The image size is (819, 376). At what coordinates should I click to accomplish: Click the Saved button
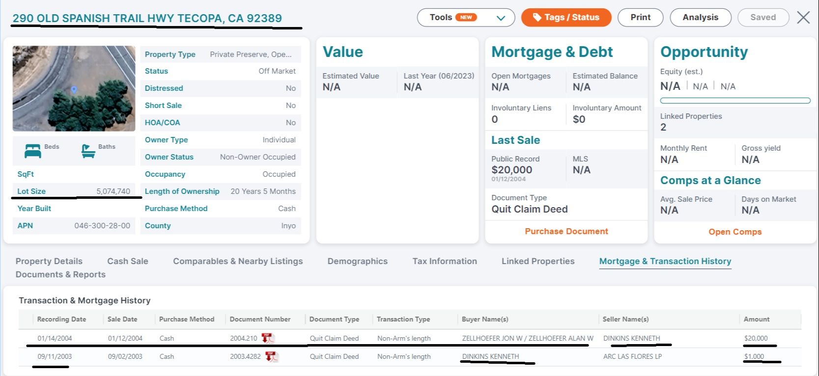tap(763, 17)
